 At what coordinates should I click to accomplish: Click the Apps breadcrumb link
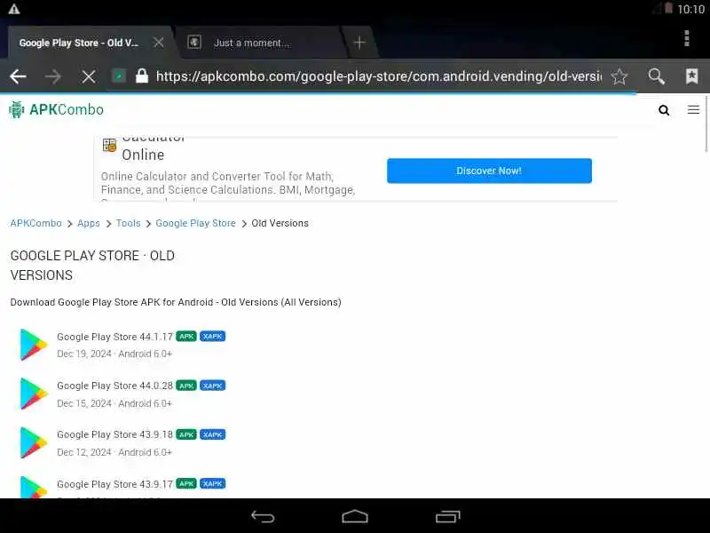[x=88, y=224]
